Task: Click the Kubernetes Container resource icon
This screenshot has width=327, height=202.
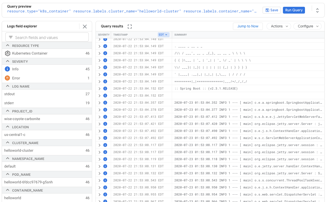Action: pyautogui.click(x=7, y=53)
